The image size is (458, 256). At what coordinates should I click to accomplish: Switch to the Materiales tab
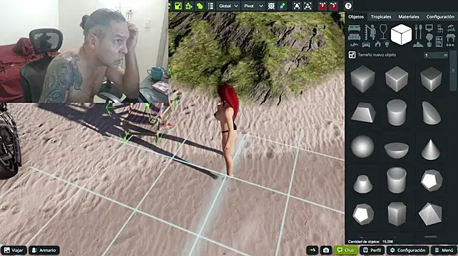(x=409, y=17)
